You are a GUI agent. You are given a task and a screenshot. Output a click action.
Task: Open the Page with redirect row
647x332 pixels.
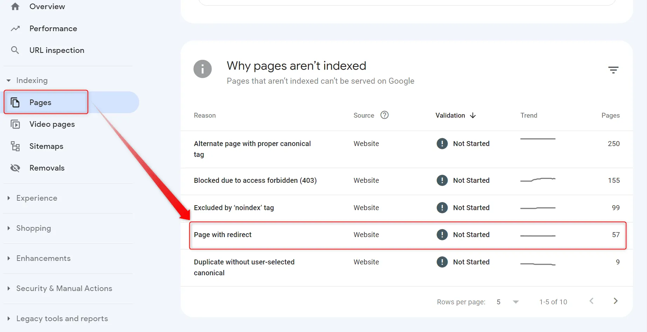click(x=407, y=235)
